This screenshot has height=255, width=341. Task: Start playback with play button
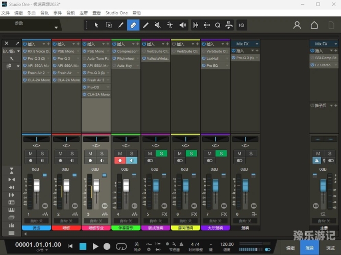tap(95, 246)
